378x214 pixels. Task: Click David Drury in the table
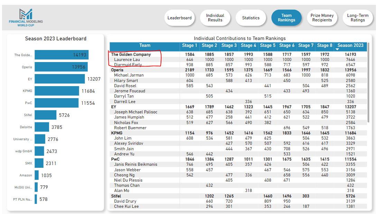point(125,201)
